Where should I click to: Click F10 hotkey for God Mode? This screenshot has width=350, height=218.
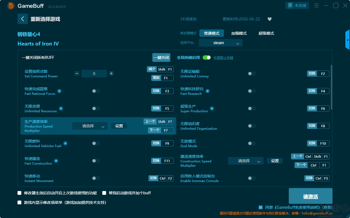(318, 143)
